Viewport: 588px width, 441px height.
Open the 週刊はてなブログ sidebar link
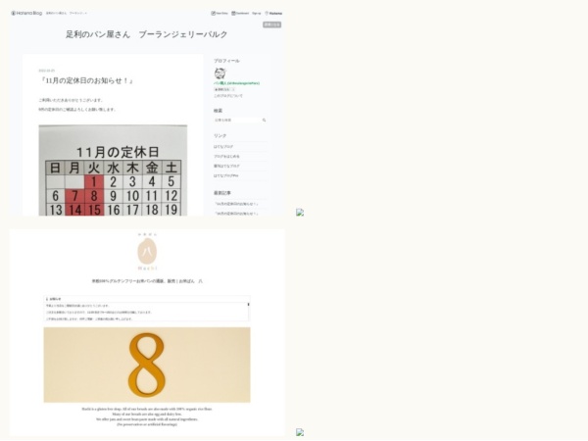coord(226,167)
